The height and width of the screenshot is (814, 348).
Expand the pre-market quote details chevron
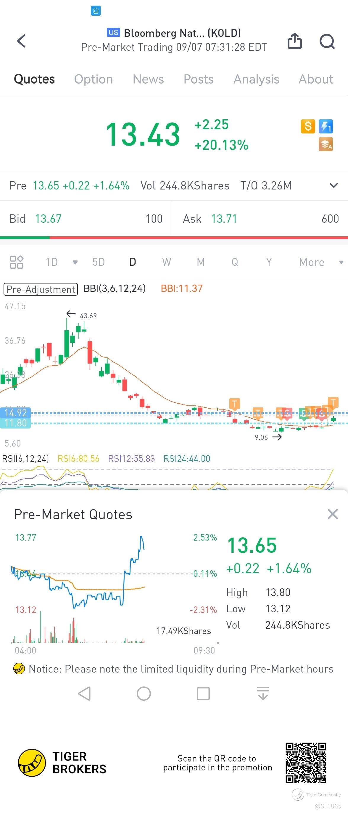coord(333,186)
